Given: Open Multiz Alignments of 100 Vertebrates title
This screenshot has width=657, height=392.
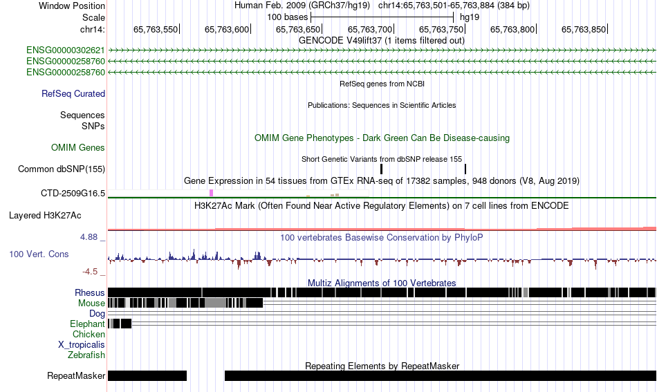Looking at the screenshot, I should 382,283.
